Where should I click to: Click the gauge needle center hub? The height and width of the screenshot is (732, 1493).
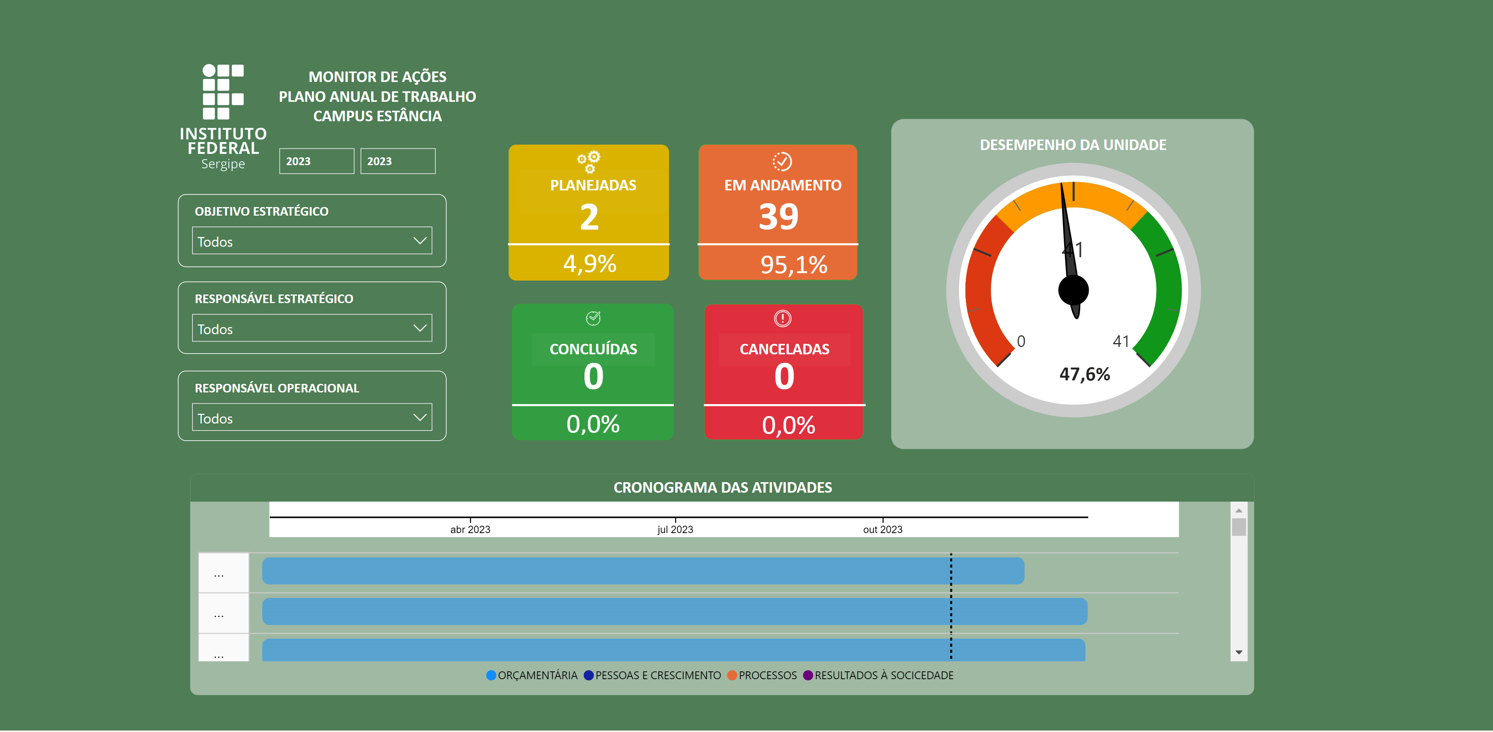(1073, 290)
